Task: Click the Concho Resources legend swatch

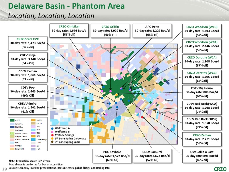Action: tap(12, 140)
